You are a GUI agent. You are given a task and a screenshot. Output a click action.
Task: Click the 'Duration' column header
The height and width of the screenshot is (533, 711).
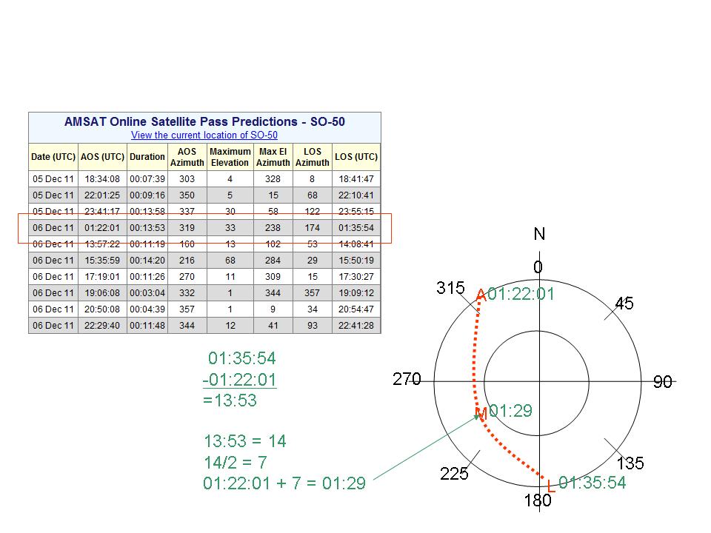coord(147,157)
